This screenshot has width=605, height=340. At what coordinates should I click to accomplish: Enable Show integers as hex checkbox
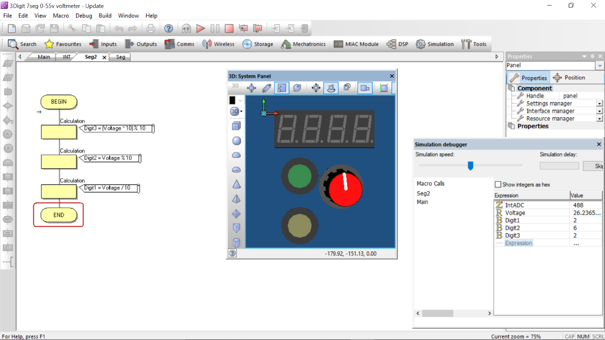pyautogui.click(x=498, y=185)
